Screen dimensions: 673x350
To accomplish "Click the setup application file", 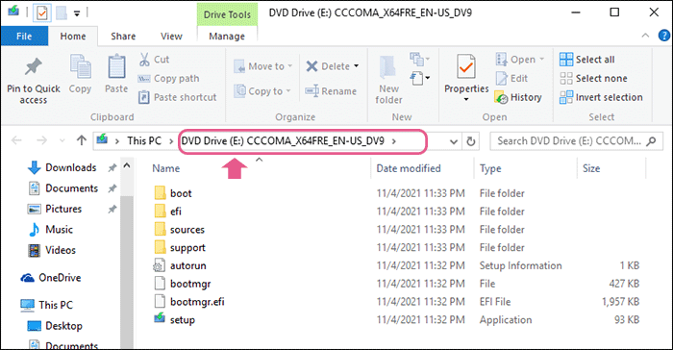I will (182, 320).
